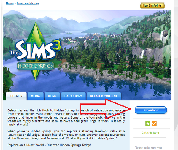The height and width of the screenshot is (150, 178).
Task: Click the Buy SimPoints button
Action: tap(152, 5)
